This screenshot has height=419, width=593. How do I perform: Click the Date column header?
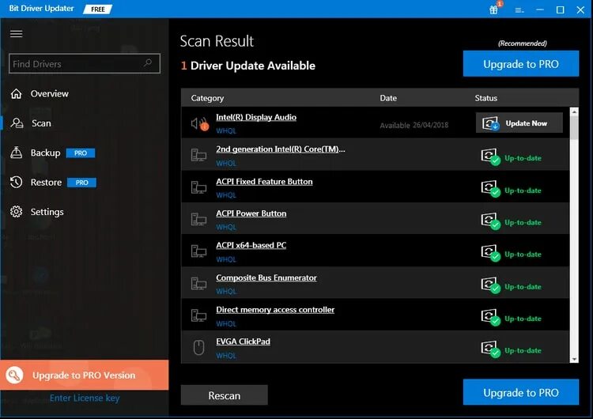(388, 98)
